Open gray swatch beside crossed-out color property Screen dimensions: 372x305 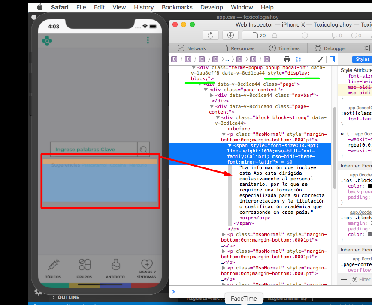(369, 234)
